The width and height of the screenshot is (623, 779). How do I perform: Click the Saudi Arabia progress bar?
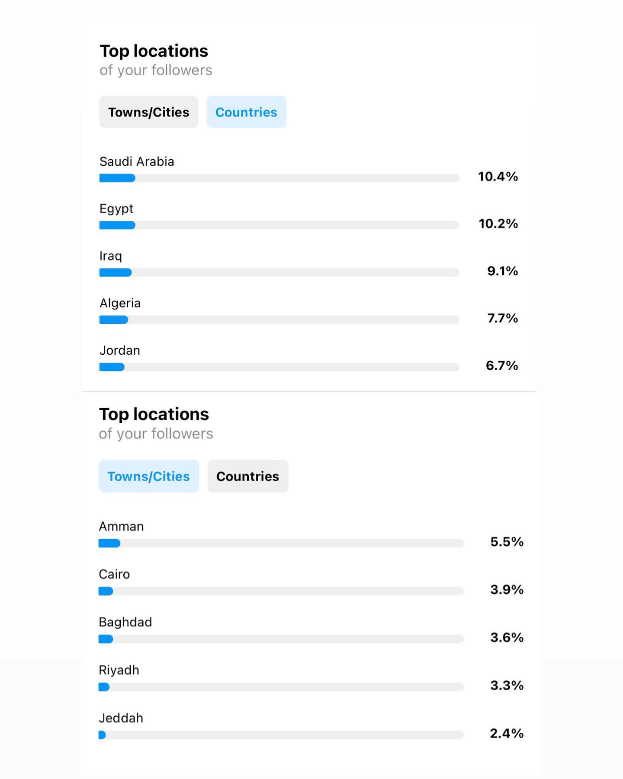(x=279, y=178)
